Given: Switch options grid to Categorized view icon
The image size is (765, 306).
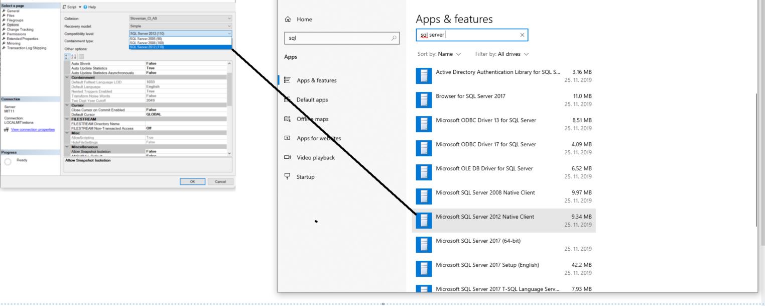Looking at the screenshot, I should [67, 57].
